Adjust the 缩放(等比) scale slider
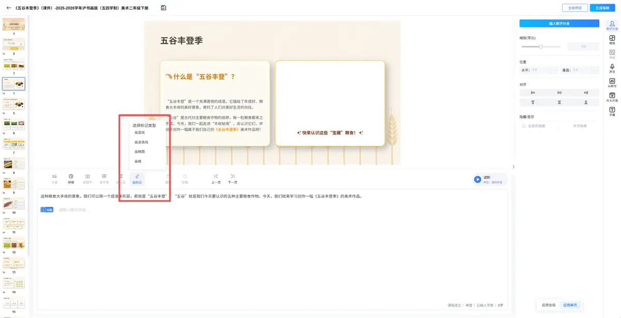The image size is (621, 318). coord(541,47)
